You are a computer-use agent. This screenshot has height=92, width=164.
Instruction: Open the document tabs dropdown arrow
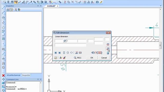point(161,6)
